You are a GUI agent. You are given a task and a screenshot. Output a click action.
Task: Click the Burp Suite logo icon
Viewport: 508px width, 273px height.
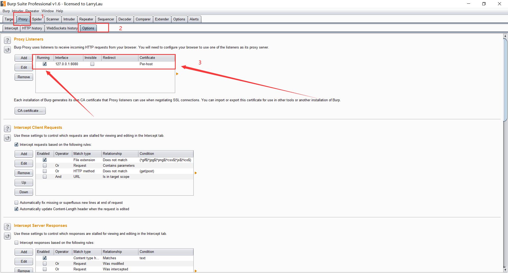click(x=3, y=4)
